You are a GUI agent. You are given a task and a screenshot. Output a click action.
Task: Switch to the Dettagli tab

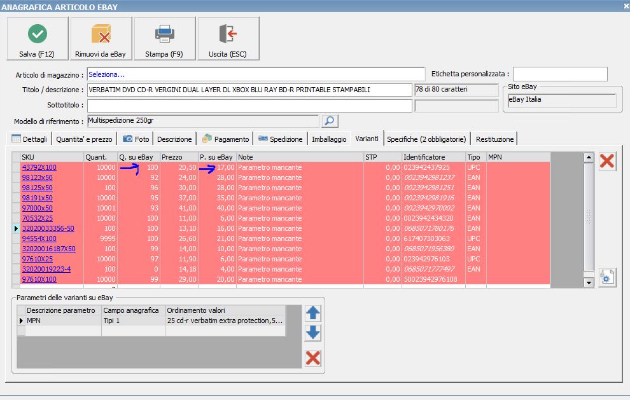tap(30, 139)
